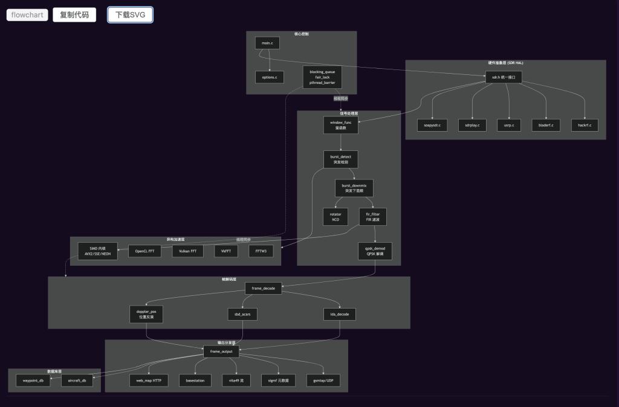
Task: Click the flowchart tag button
Action: [27, 15]
